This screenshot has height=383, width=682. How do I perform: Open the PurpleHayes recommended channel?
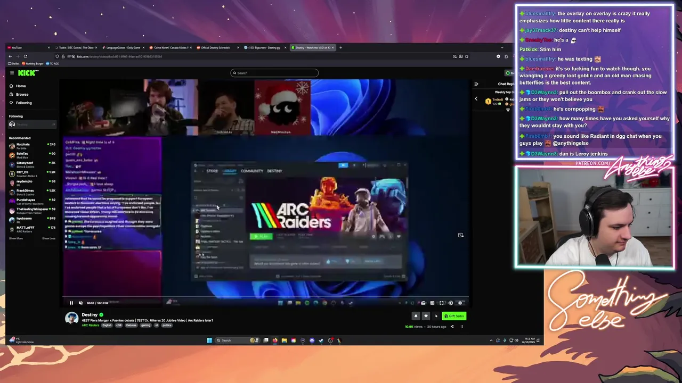(32, 201)
